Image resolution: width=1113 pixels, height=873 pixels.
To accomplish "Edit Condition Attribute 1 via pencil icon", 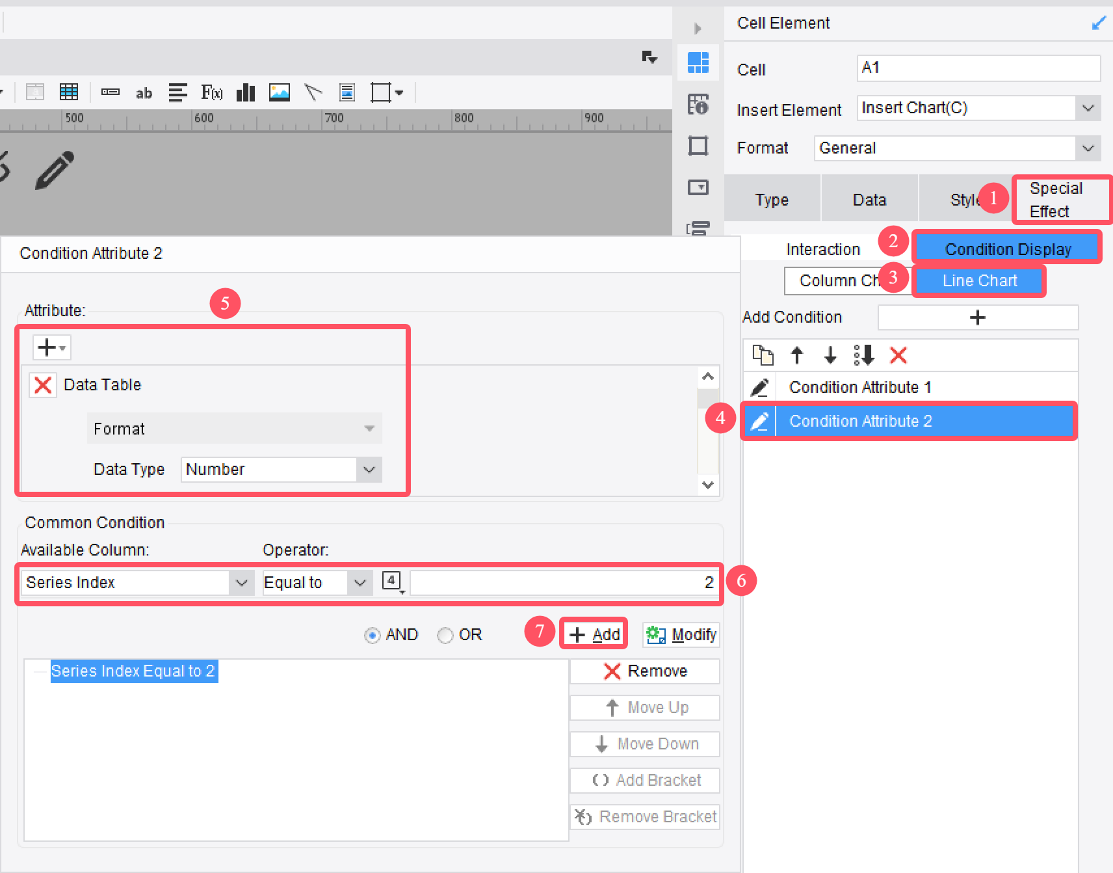I will [x=759, y=388].
